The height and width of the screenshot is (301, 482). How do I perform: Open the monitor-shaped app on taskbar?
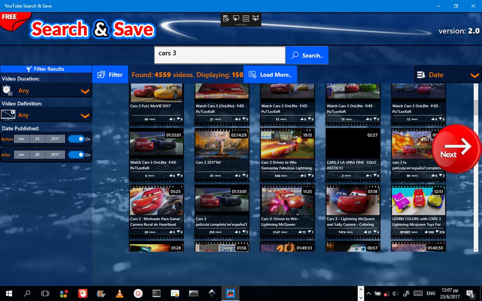pyautogui.click(x=193, y=294)
